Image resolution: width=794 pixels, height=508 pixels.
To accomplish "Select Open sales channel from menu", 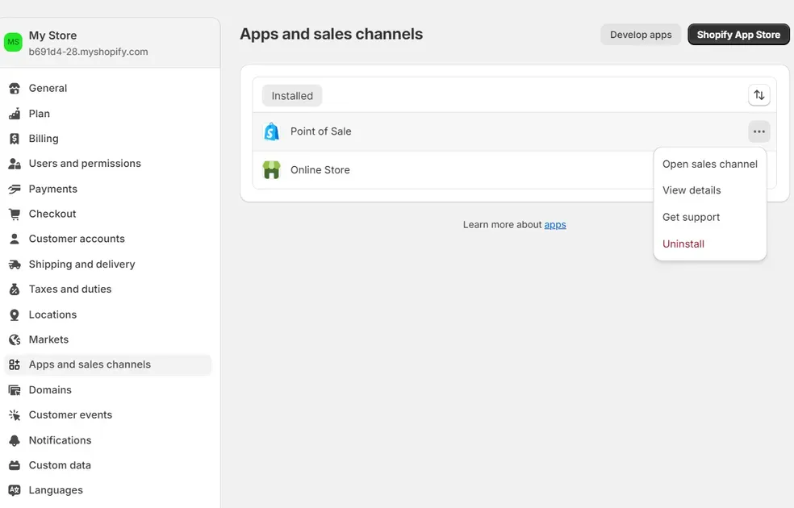I will (709, 164).
